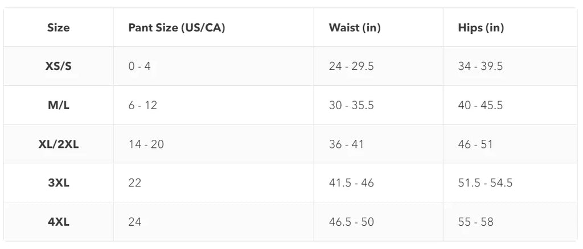583x249 pixels.
Task: Click the Pant Size (US/CA) header
Action: [x=176, y=28]
